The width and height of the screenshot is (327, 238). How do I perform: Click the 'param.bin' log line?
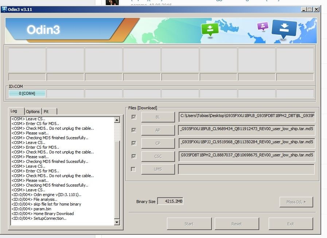pyautogui.click(x=31, y=209)
